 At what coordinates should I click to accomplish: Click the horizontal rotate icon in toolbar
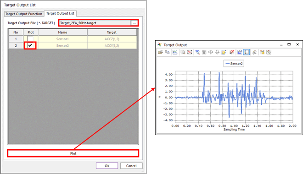point(211,52)
